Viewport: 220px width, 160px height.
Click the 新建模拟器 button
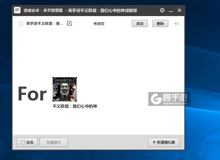click(164, 142)
